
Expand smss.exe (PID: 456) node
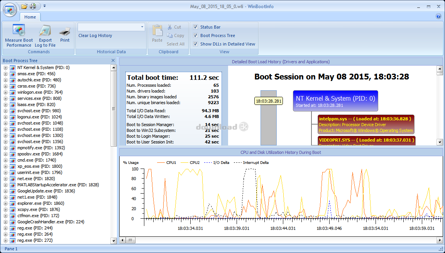tap(5, 74)
